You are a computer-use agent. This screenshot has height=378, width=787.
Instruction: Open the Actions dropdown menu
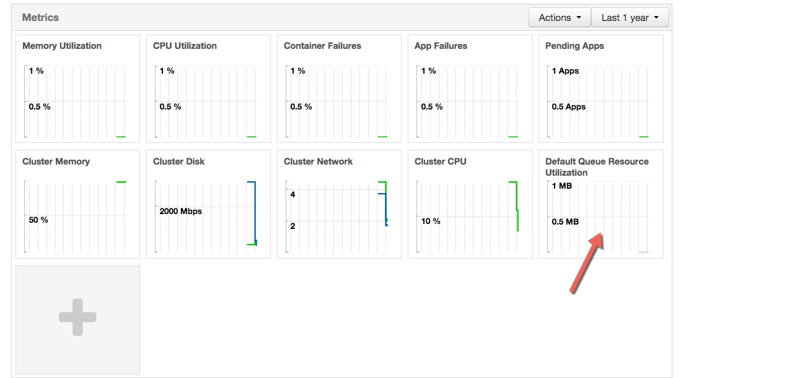(559, 17)
